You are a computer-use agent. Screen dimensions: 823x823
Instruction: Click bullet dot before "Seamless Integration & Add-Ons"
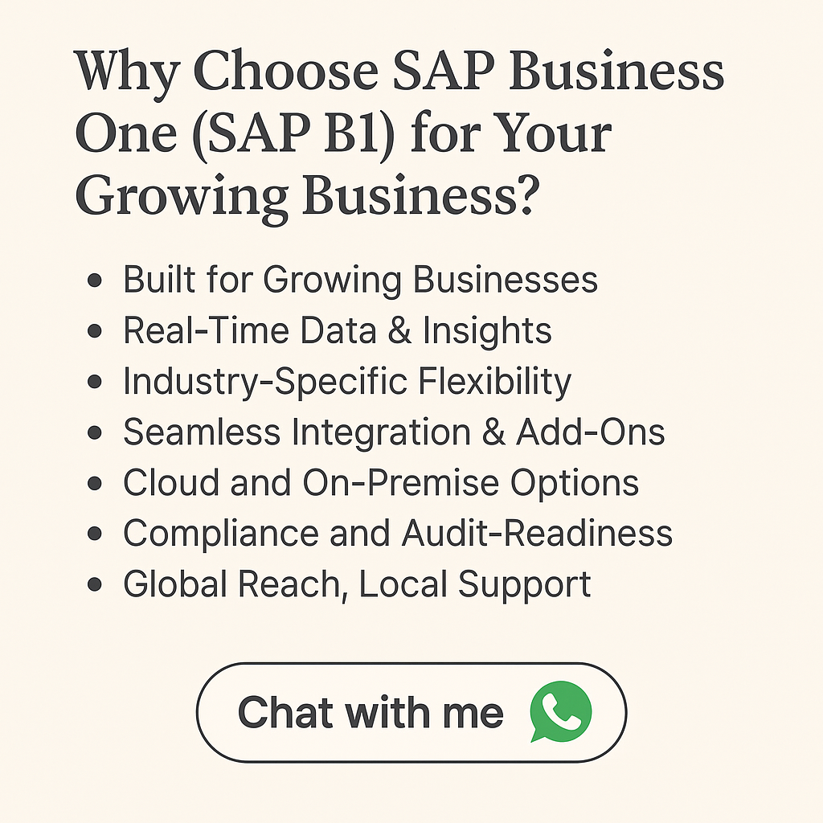click(95, 432)
